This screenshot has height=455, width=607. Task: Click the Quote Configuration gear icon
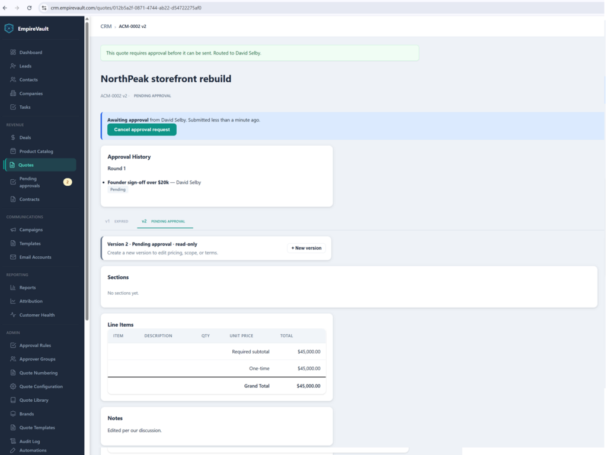(x=13, y=386)
